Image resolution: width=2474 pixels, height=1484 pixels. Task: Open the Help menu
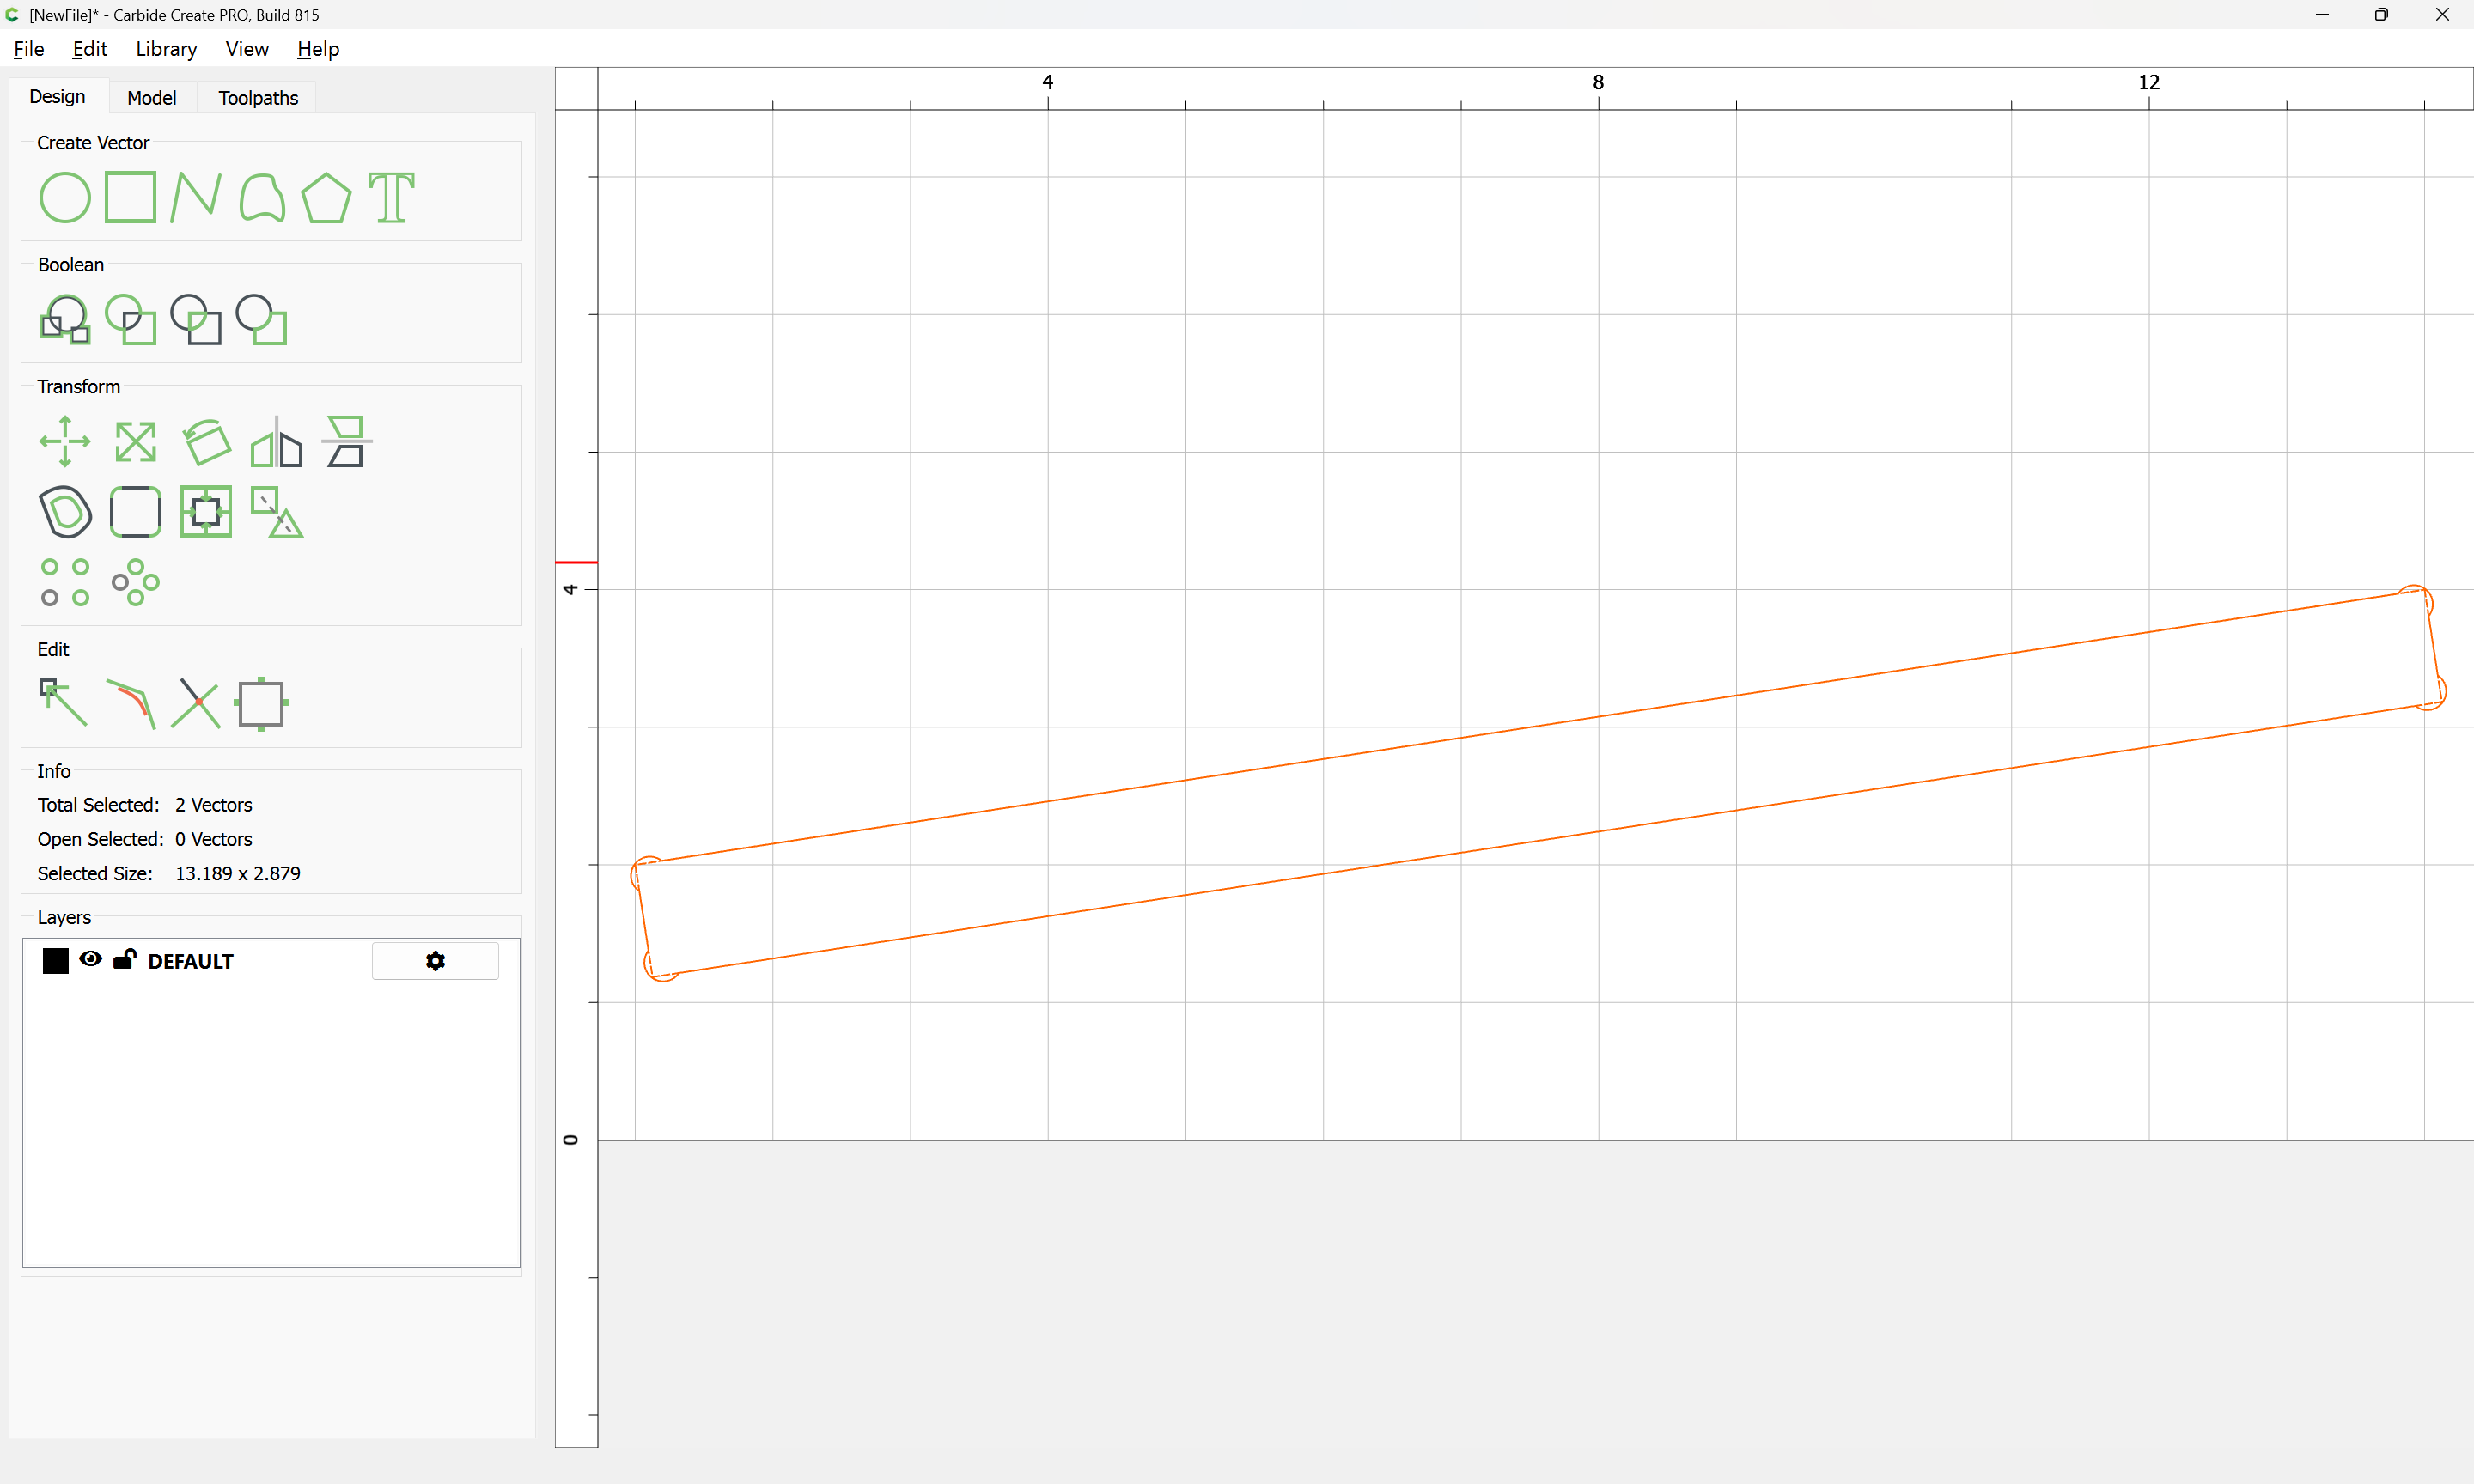[318, 49]
